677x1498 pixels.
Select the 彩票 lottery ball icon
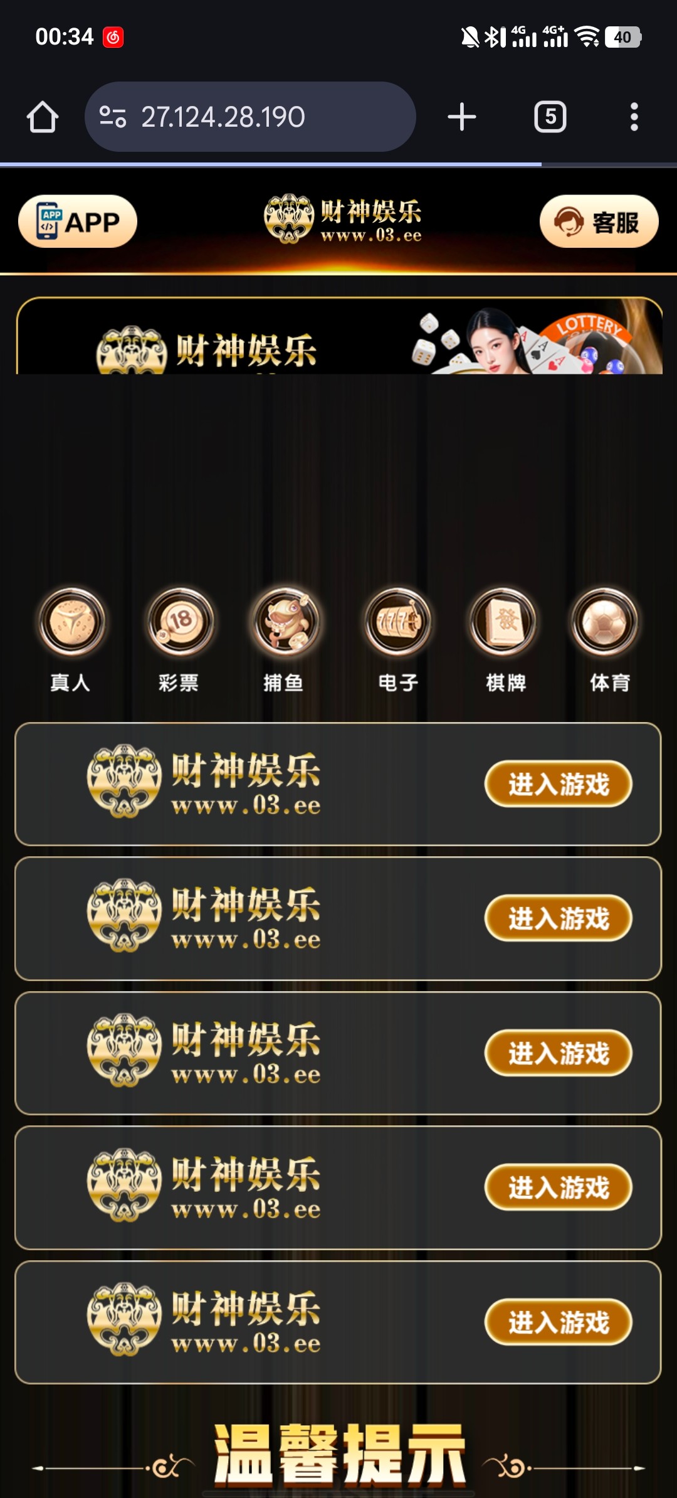(181, 621)
